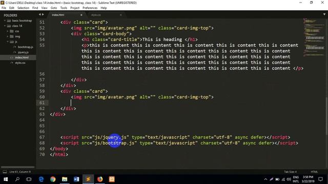The image size is (328, 184).
Task: Close the style.css tab
Action: (121, 15)
